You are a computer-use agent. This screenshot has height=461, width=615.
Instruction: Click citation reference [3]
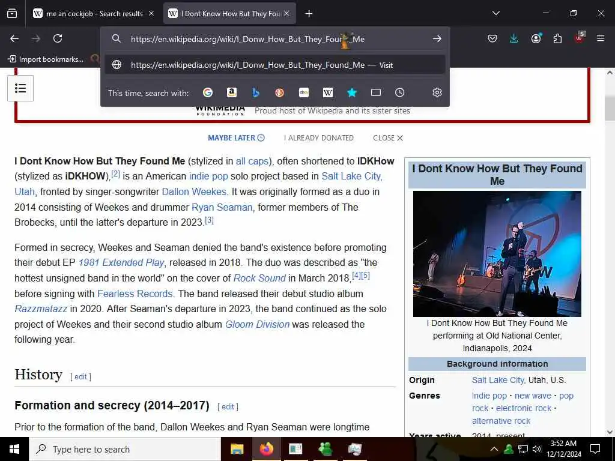point(209,220)
